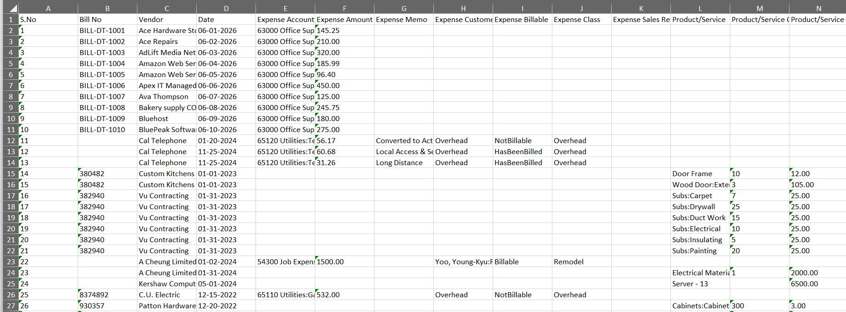Screen dimensions: 846x312
Task: Select the NotBillable cell in row 12
Action: point(522,140)
